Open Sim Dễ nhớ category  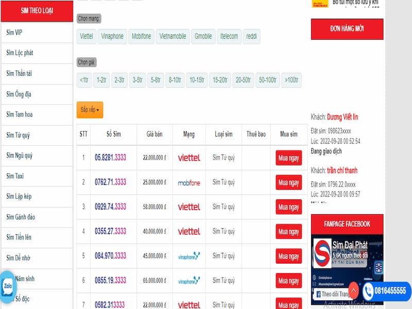click(x=37, y=258)
